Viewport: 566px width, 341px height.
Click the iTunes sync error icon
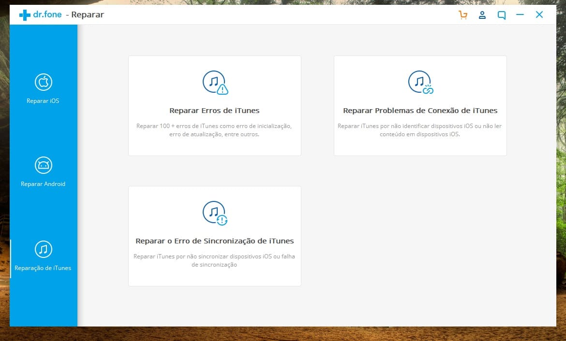tap(215, 213)
